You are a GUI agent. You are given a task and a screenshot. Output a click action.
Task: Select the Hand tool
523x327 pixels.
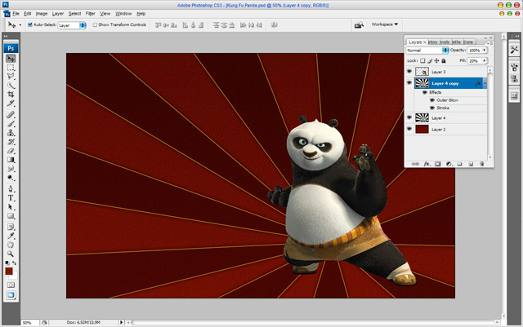coord(11,245)
